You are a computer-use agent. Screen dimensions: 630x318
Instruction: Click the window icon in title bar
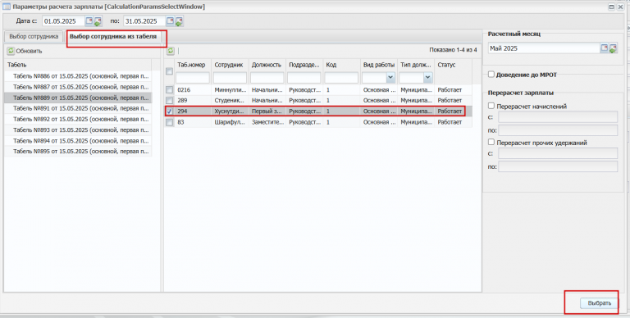coord(7,7)
